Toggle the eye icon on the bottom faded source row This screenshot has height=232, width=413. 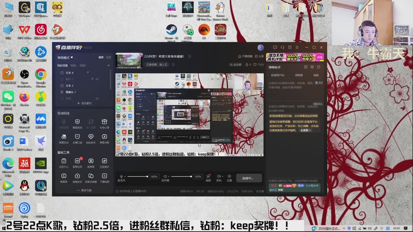(97, 98)
